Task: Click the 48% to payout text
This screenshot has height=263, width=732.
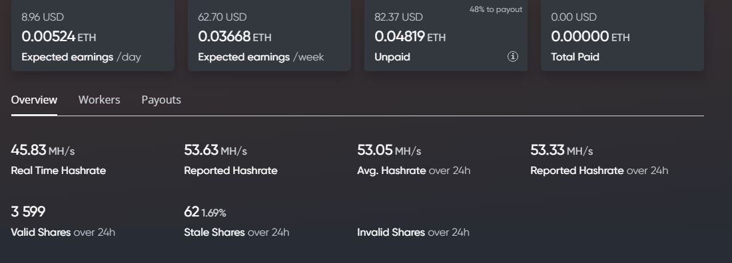Action: click(x=496, y=9)
